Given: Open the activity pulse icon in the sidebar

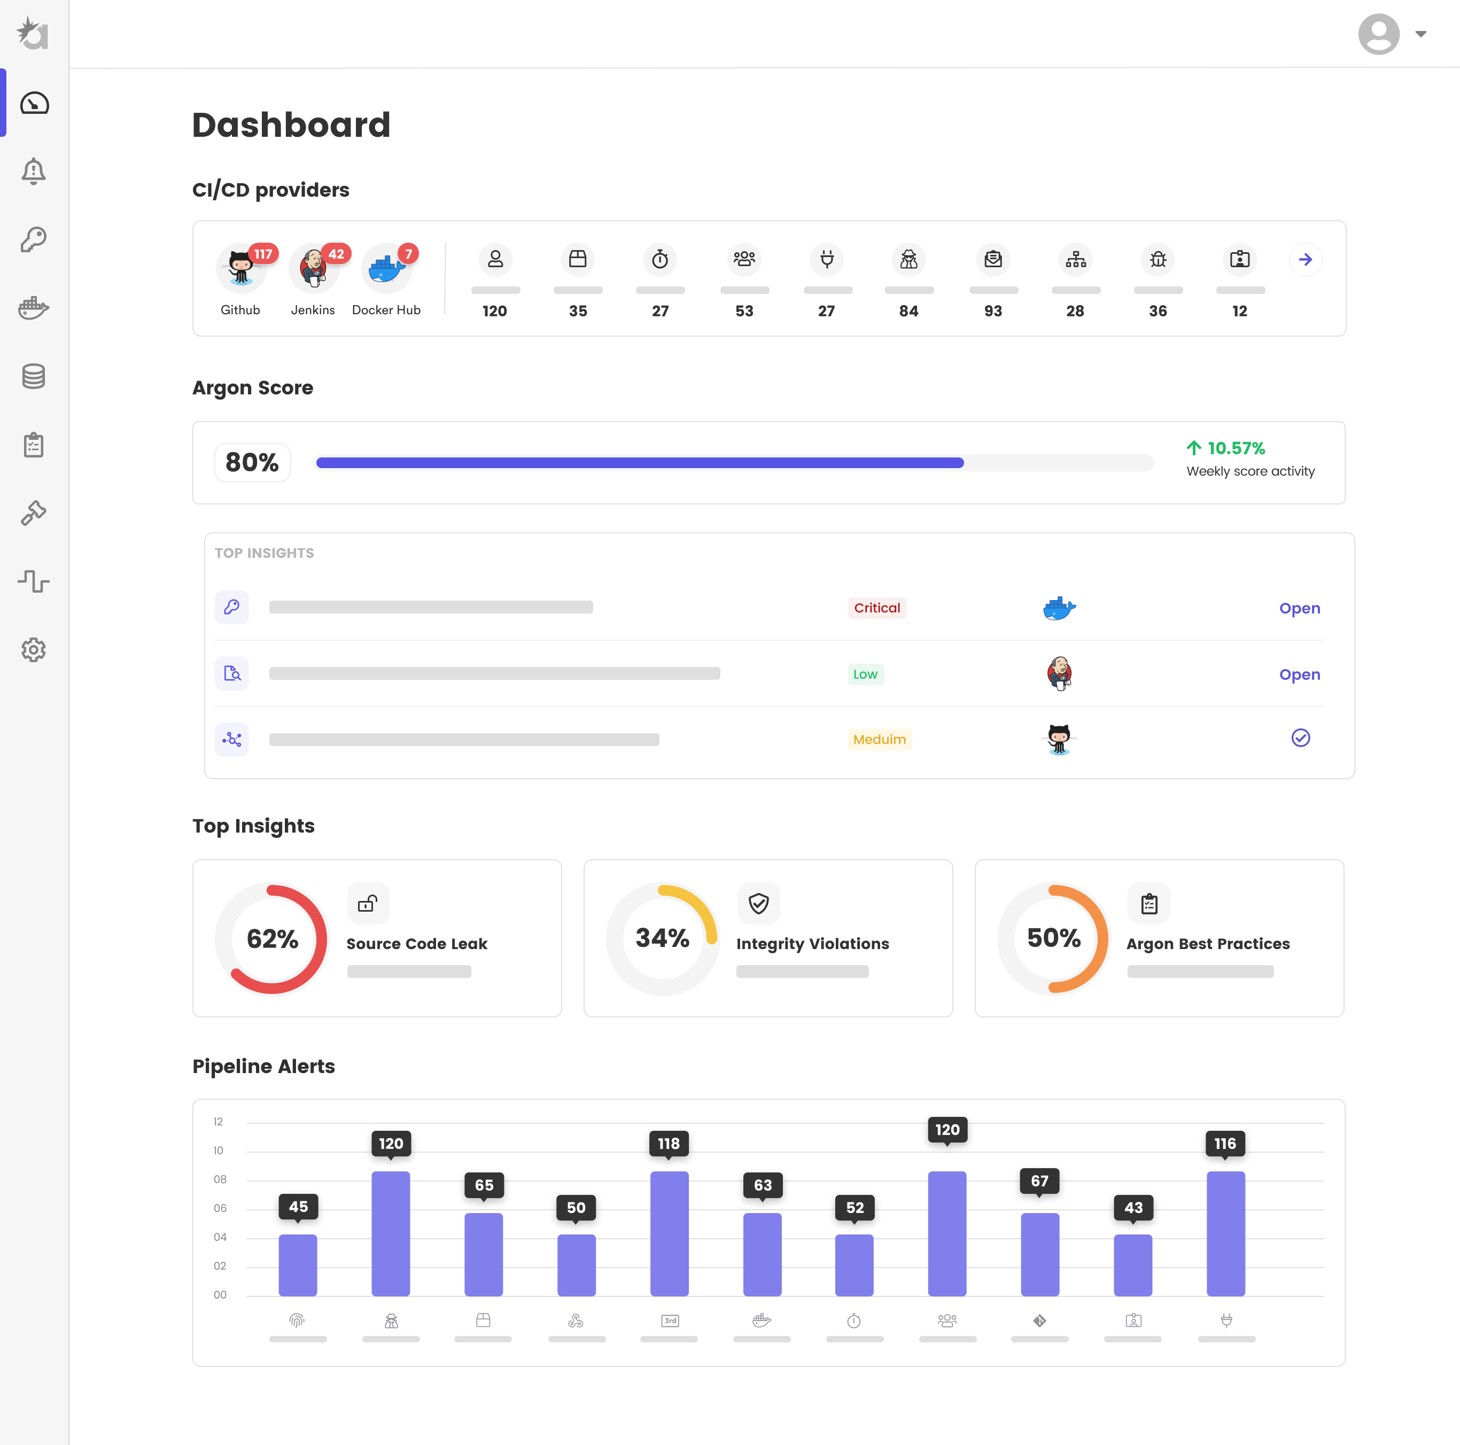Looking at the screenshot, I should (34, 581).
